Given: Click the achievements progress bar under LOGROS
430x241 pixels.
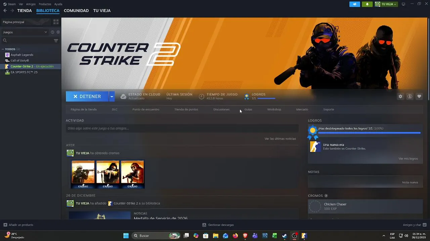Looking at the screenshot, I should [x=266, y=98].
